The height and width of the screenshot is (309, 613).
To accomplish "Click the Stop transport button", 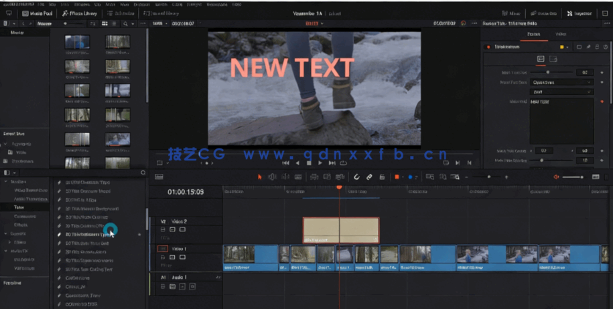I will click(309, 163).
